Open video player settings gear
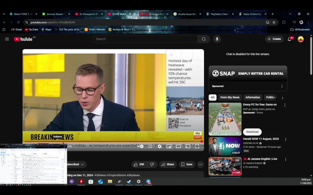313x195 pixels. (x=159, y=147)
